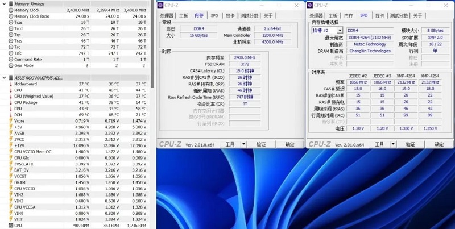Select SPD tab in CPU-Z memory window
Viewport: 455px width, 229px height.
(214, 16)
